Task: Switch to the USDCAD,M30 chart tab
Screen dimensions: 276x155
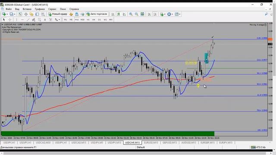Action: (x=43, y=143)
